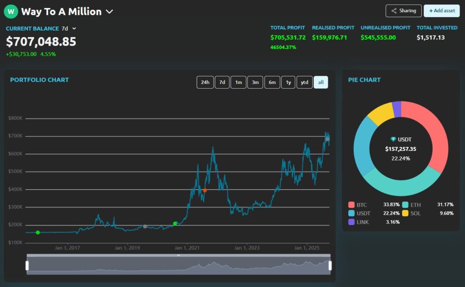
Task: Click the teal ETH legend square
Action: coord(405,205)
